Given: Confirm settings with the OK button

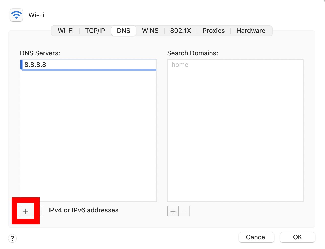Looking at the screenshot, I should (x=297, y=237).
